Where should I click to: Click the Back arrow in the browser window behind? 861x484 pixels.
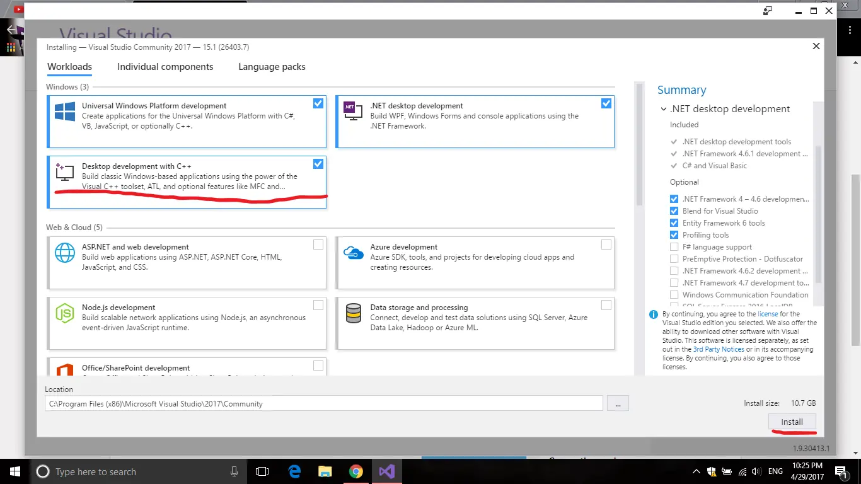[11, 30]
